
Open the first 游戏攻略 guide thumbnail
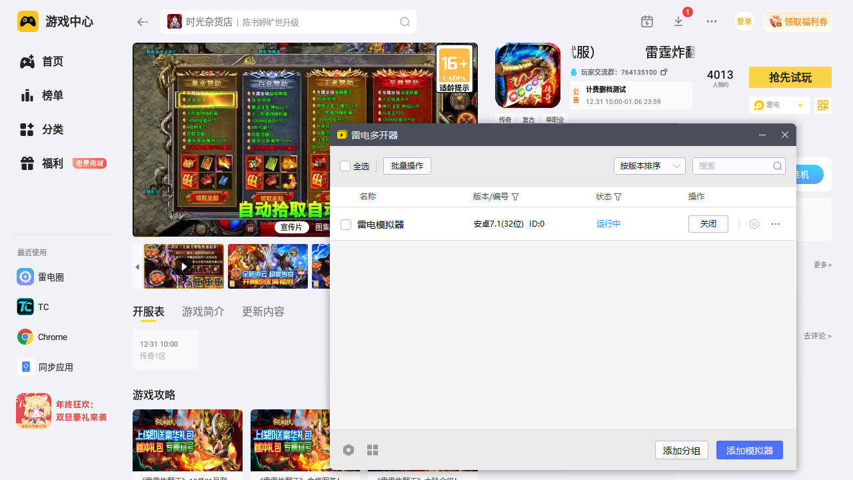click(x=187, y=440)
